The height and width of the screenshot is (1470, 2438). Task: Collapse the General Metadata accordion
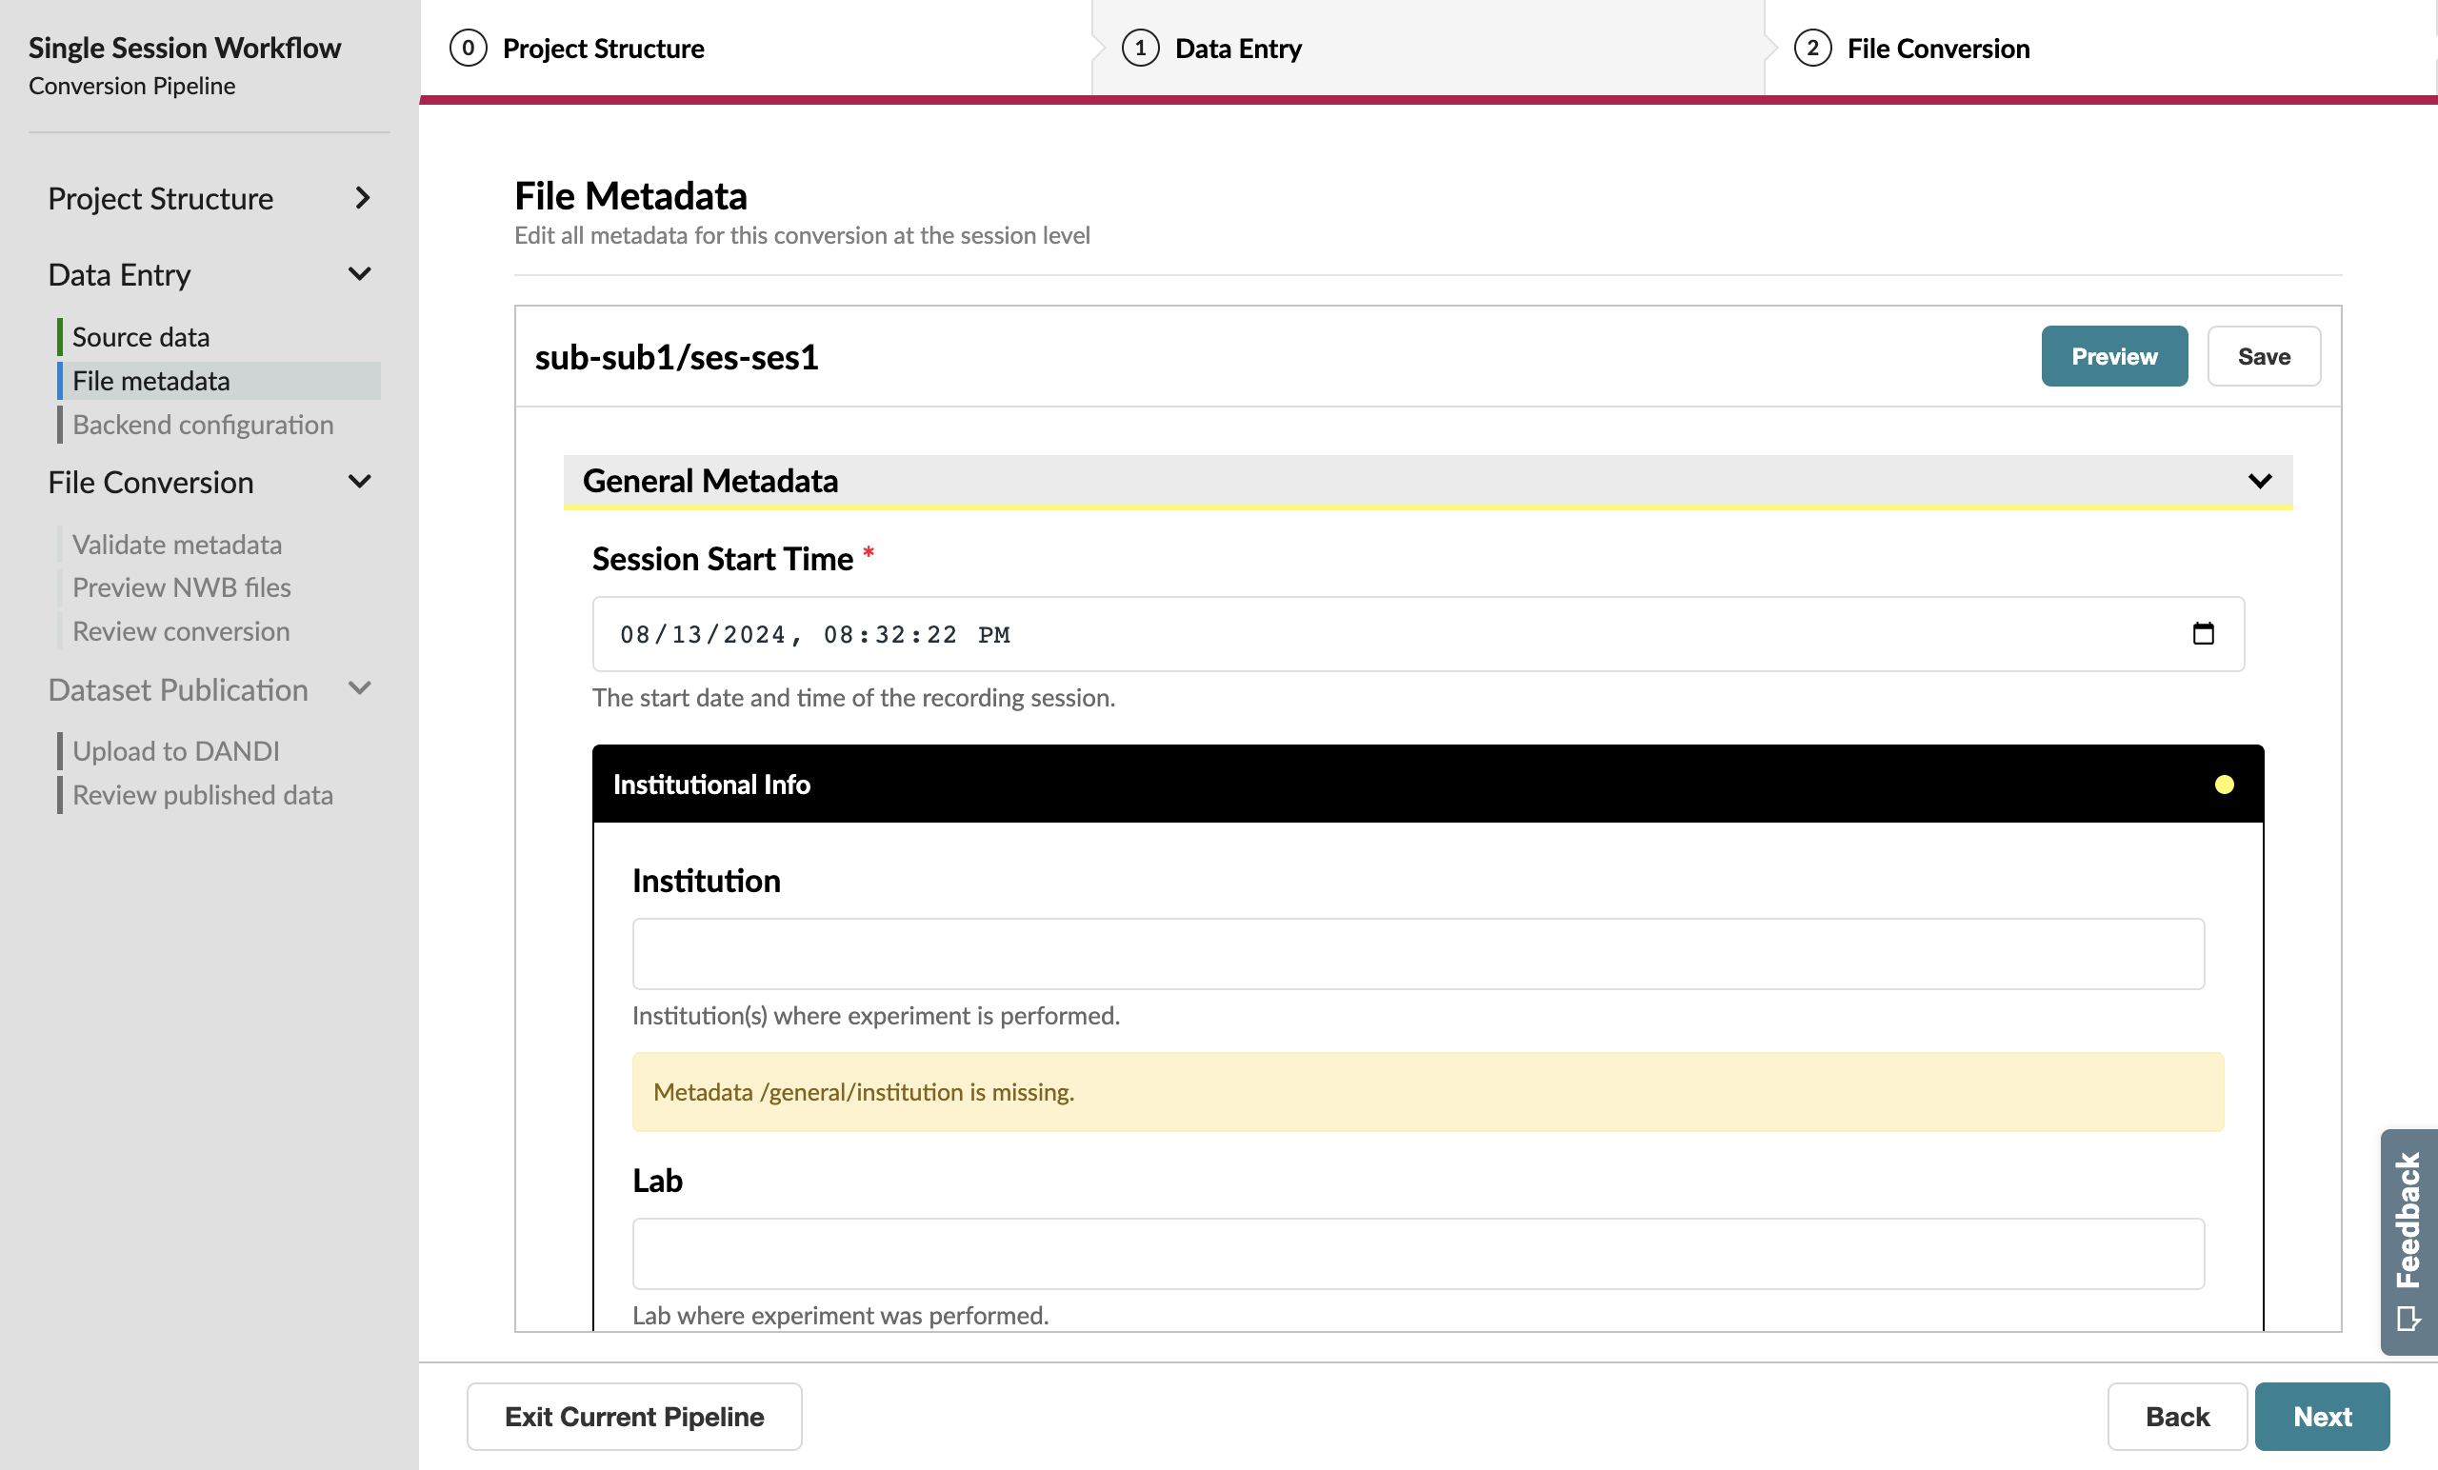click(x=2259, y=481)
